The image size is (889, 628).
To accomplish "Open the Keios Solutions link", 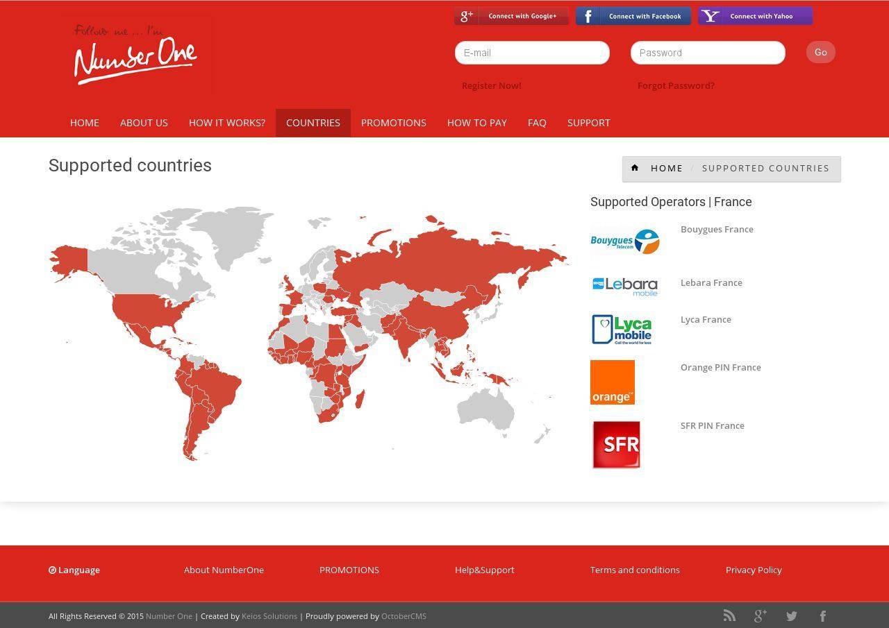I will (x=269, y=616).
